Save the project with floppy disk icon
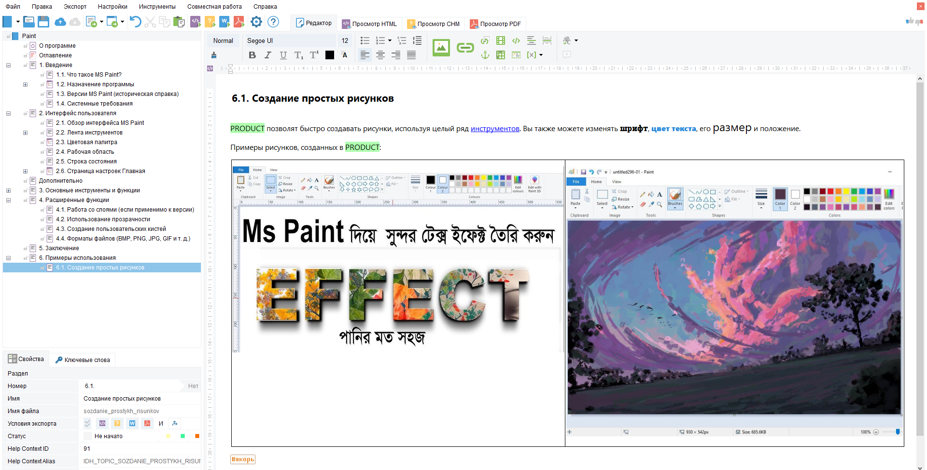Image resolution: width=927 pixels, height=470 pixels. (x=43, y=22)
